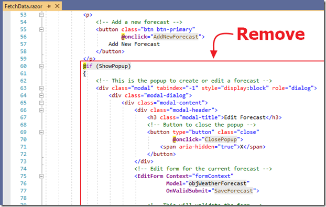
Task: Click line number 72
Action: (x=23, y=154)
